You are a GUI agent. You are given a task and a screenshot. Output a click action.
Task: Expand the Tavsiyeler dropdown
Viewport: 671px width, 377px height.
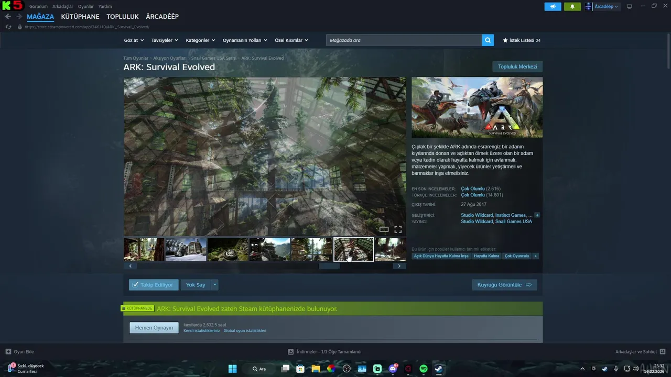click(165, 40)
